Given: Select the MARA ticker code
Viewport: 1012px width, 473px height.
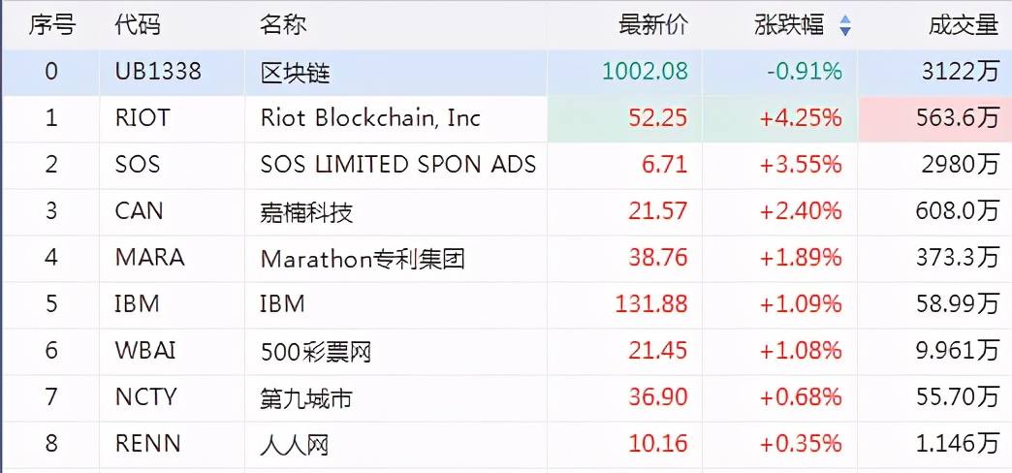Looking at the screenshot, I should coord(149,258).
